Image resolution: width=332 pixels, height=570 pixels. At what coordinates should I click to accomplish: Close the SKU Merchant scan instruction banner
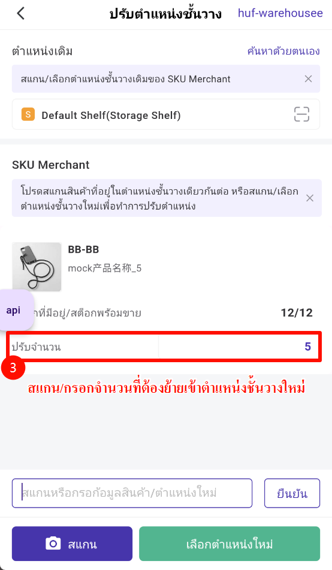coord(310,198)
